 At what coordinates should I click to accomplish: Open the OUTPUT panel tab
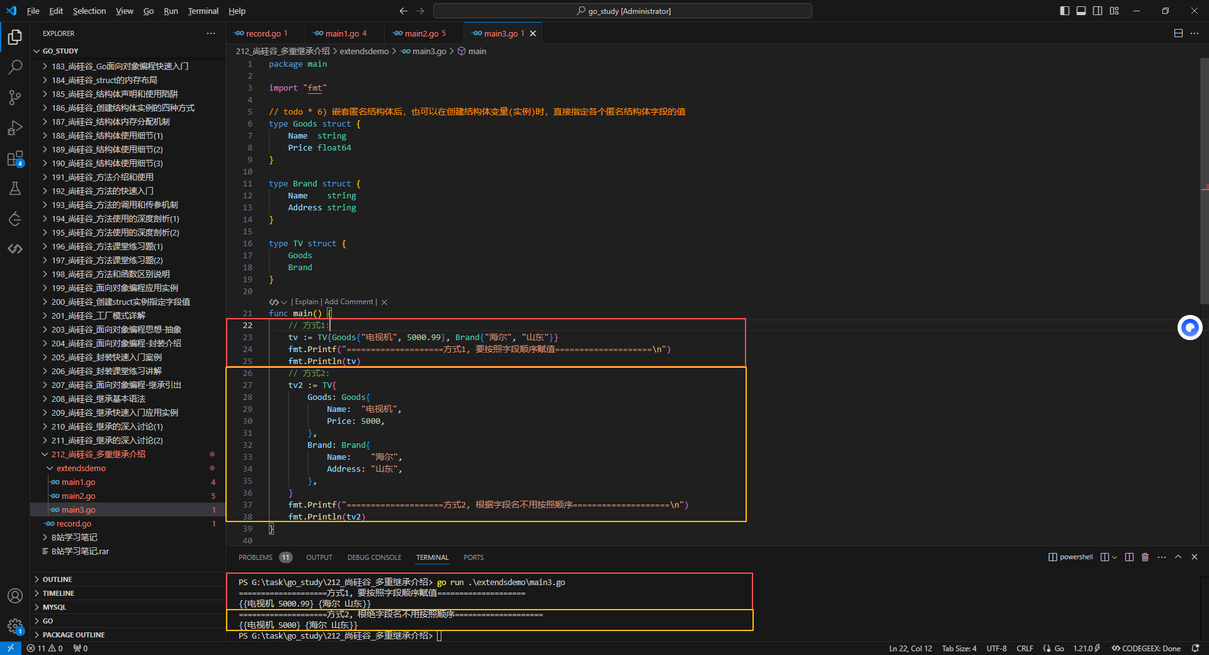[319, 557]
